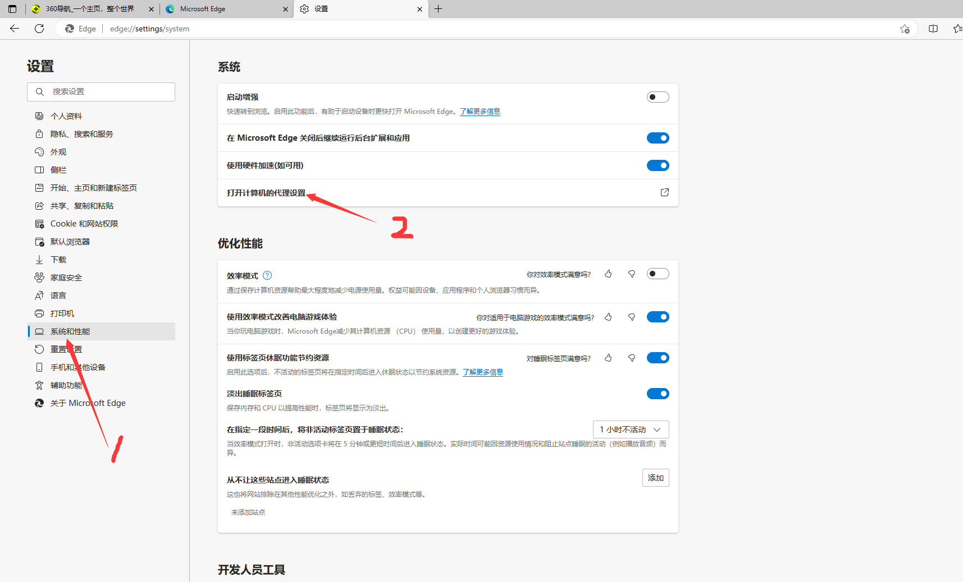Switch to the 设置 tab
The image size is (963, 582).
[x=360, y=9]
